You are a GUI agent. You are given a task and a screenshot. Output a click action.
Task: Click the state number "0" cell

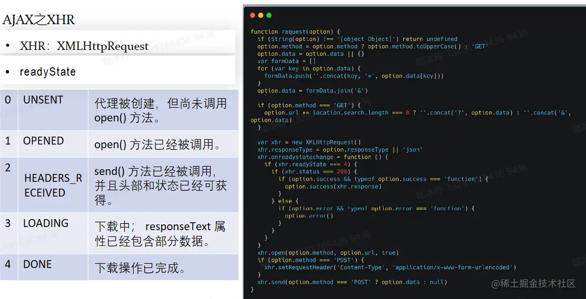8,110
